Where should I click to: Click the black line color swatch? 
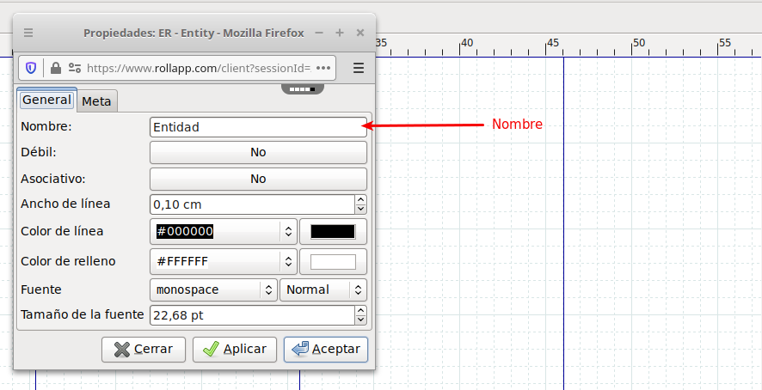point(332,231)
